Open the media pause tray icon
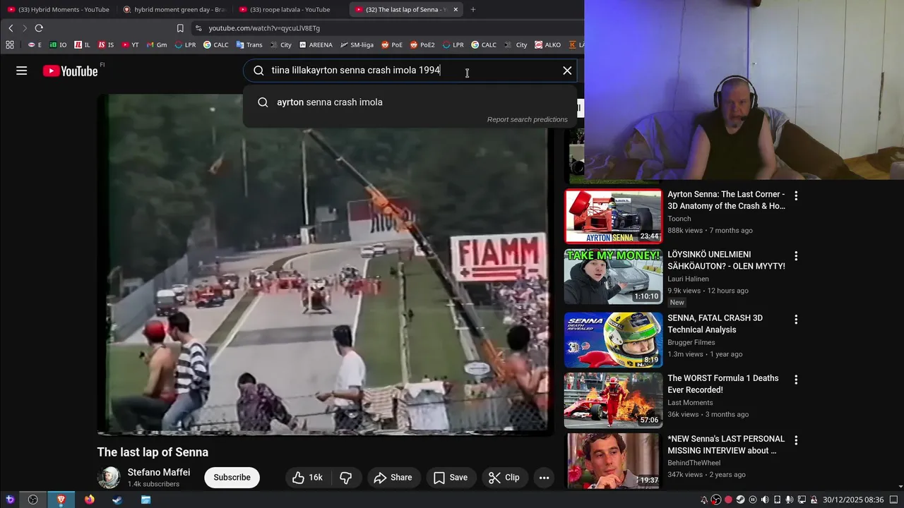Image resolution: width=904 pixels, height=508 pixels. [753, 500]
